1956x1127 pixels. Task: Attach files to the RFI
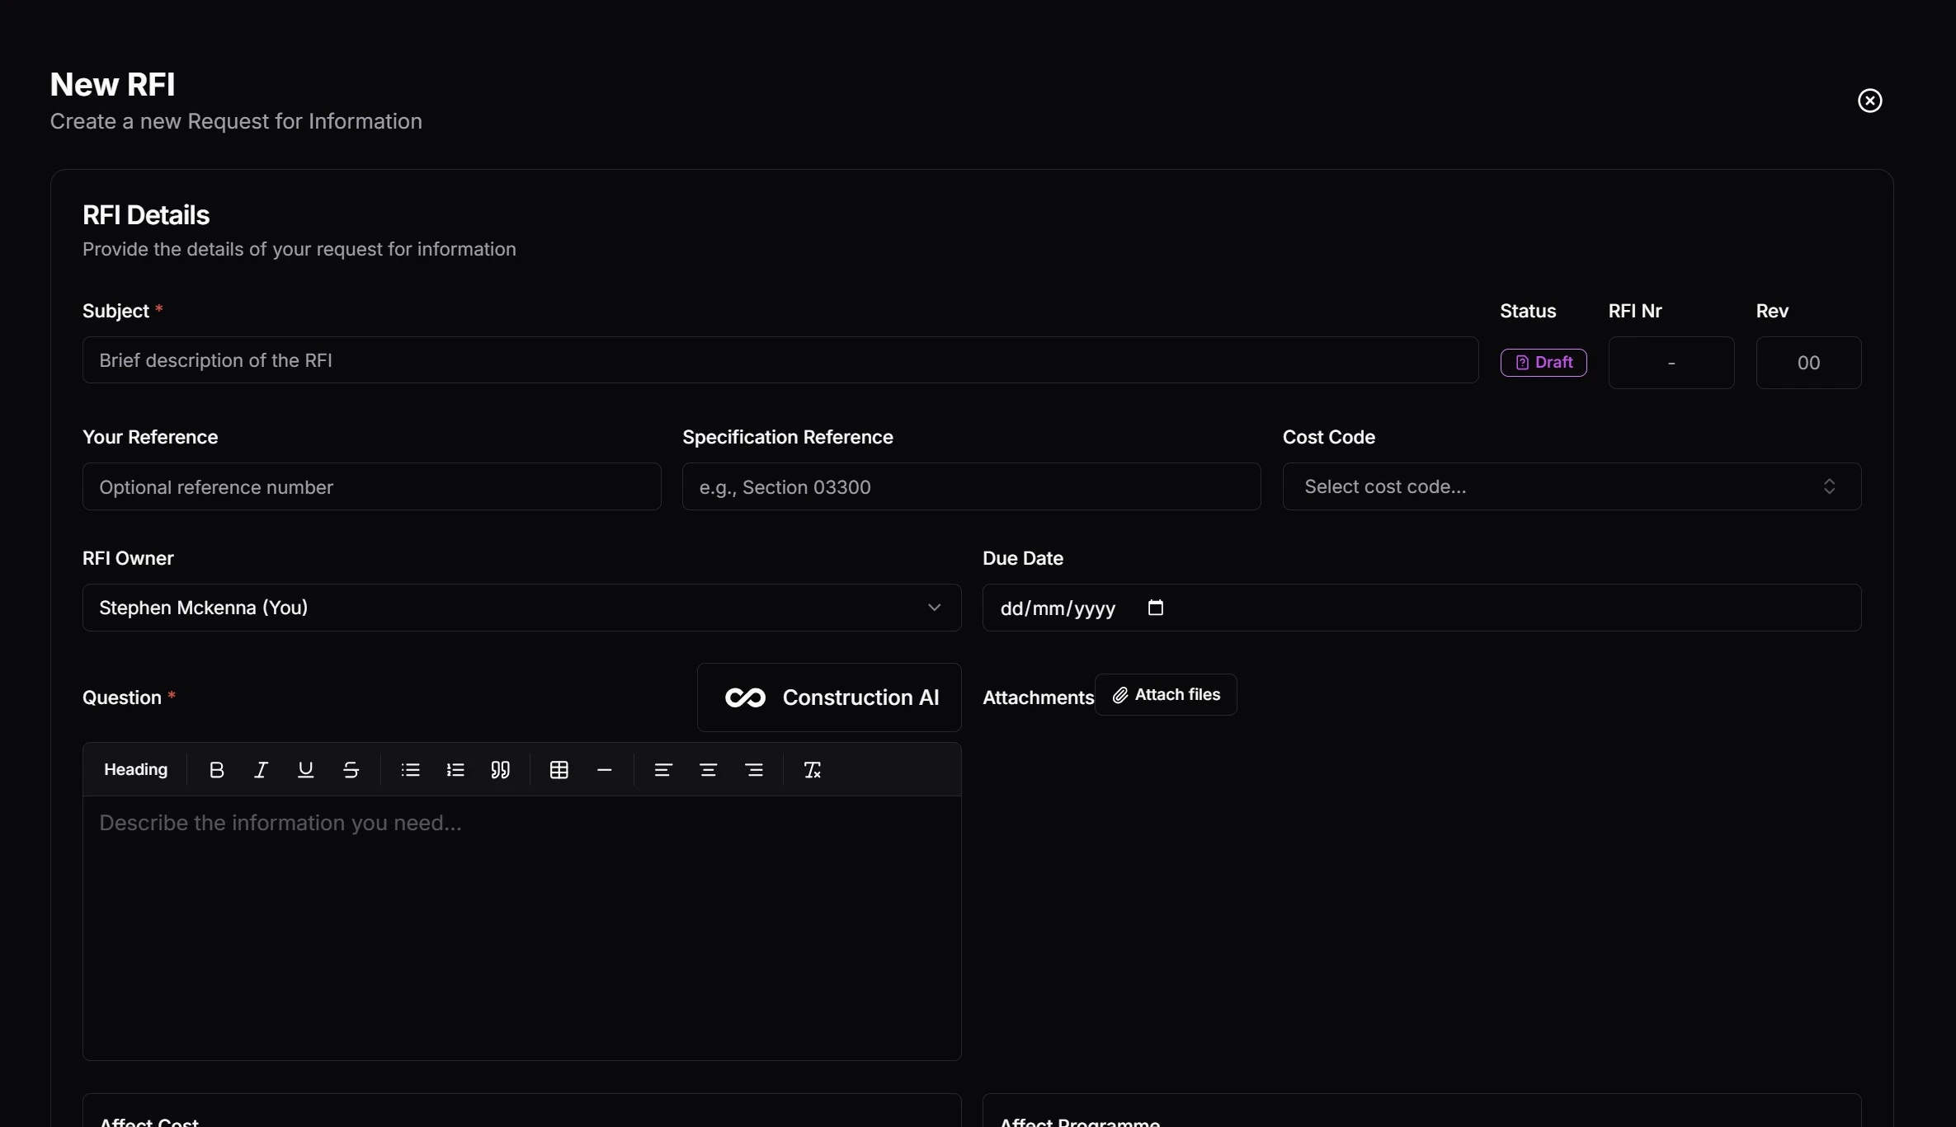pyautogui.click(x=1166, y=694)
